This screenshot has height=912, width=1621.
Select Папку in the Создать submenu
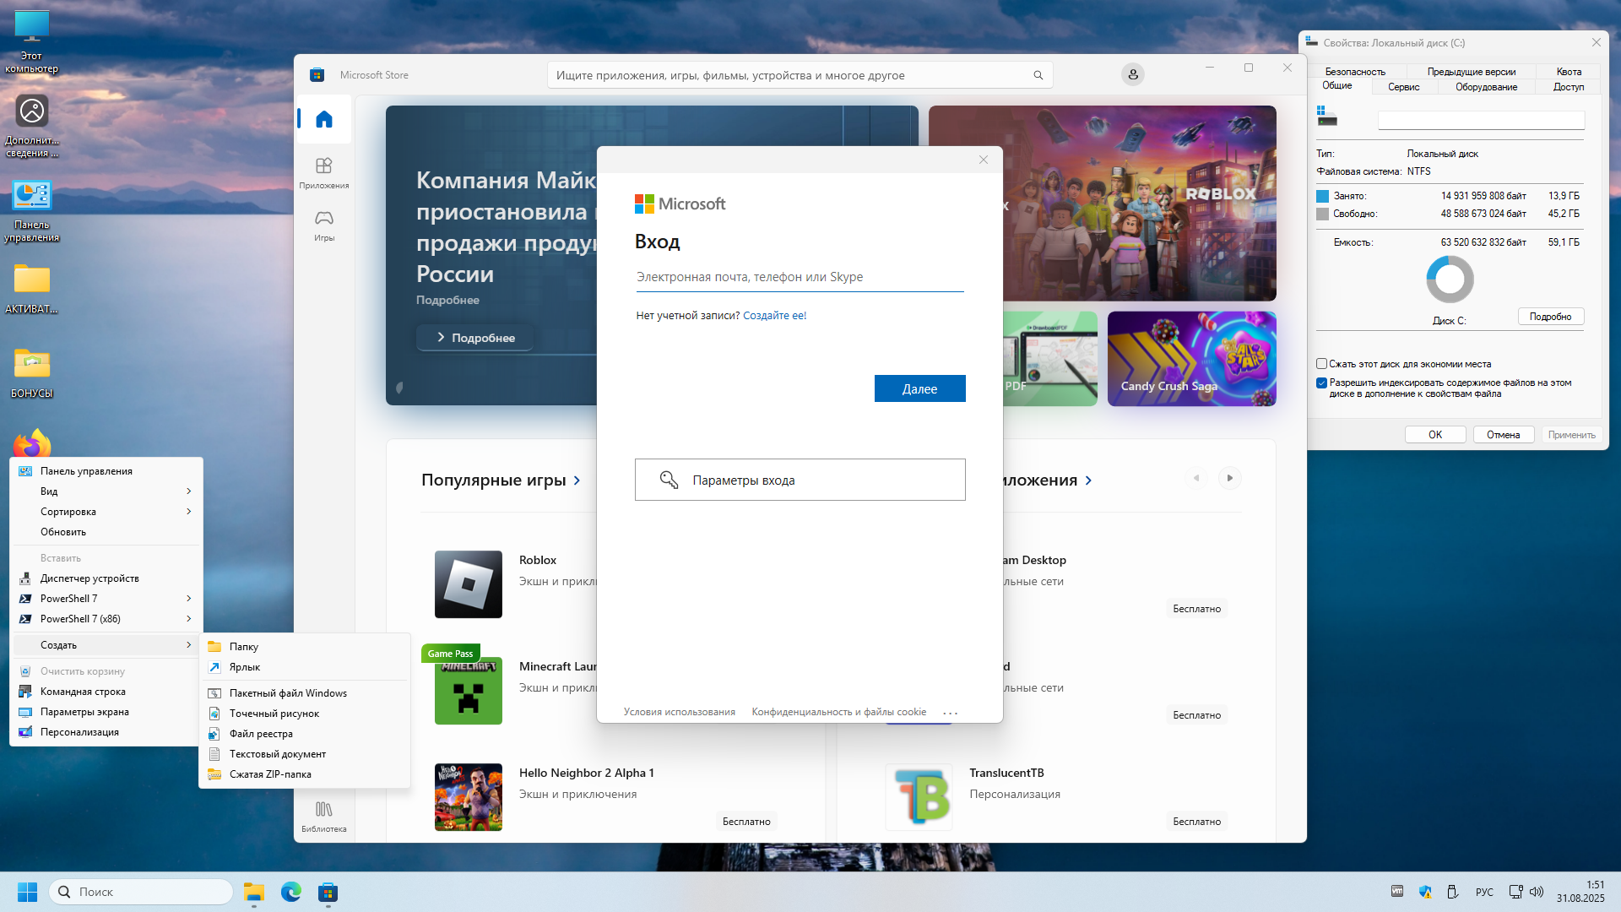pyautogui.click(x=304, y=647)
